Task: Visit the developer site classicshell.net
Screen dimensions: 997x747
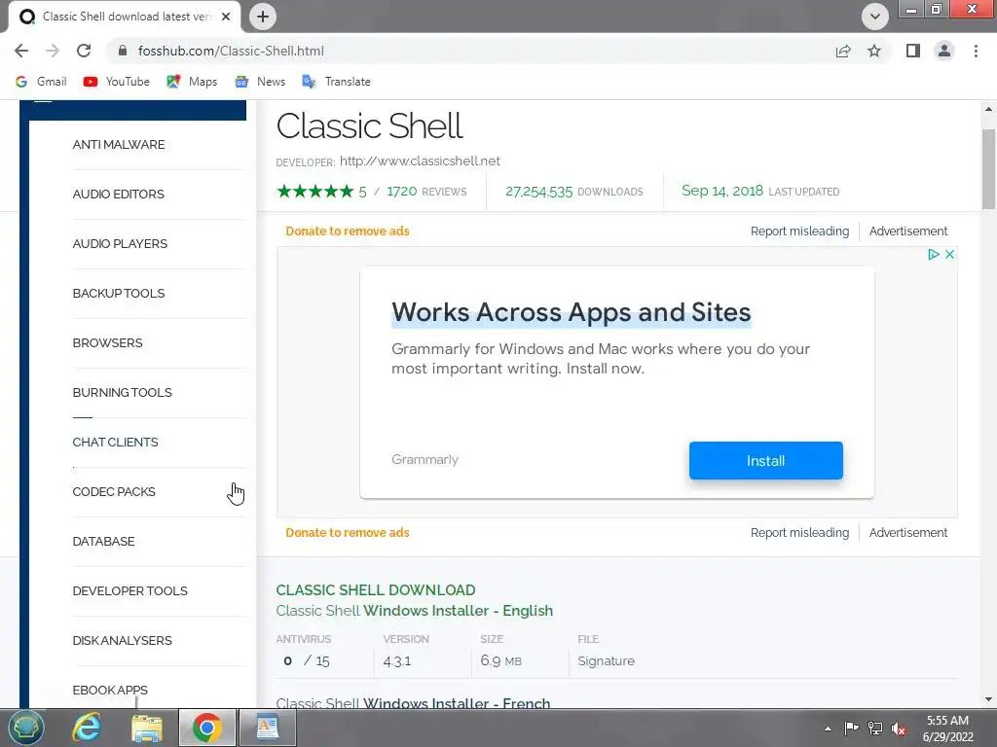Action: pyautogui.click(x=420, y=160)
